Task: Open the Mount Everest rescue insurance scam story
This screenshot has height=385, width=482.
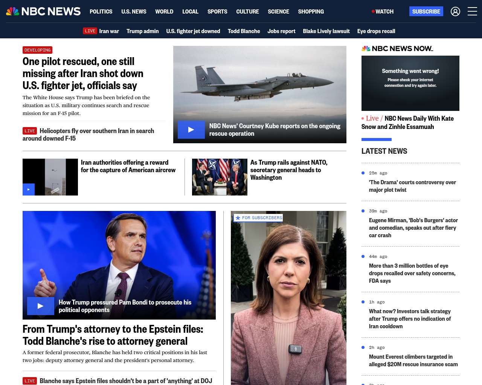Action: [413, 360]
